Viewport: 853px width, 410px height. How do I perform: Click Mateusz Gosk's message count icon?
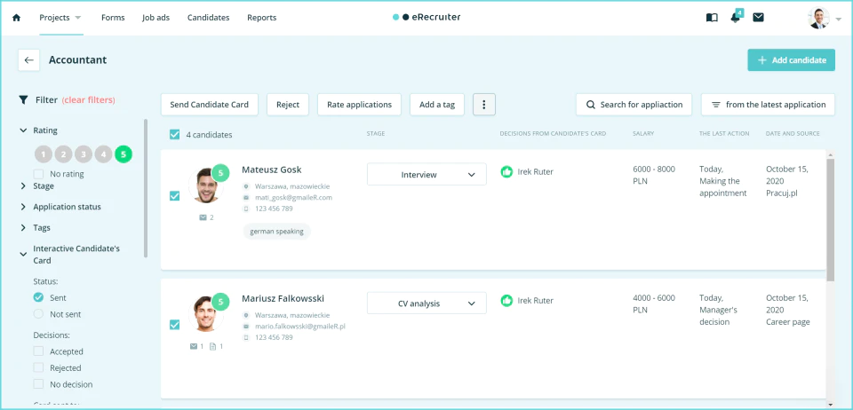coord(203,217)
